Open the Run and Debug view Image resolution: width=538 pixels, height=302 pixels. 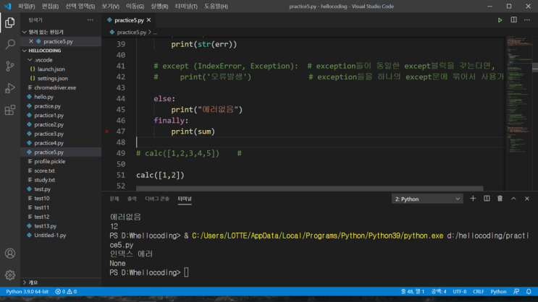10,88
